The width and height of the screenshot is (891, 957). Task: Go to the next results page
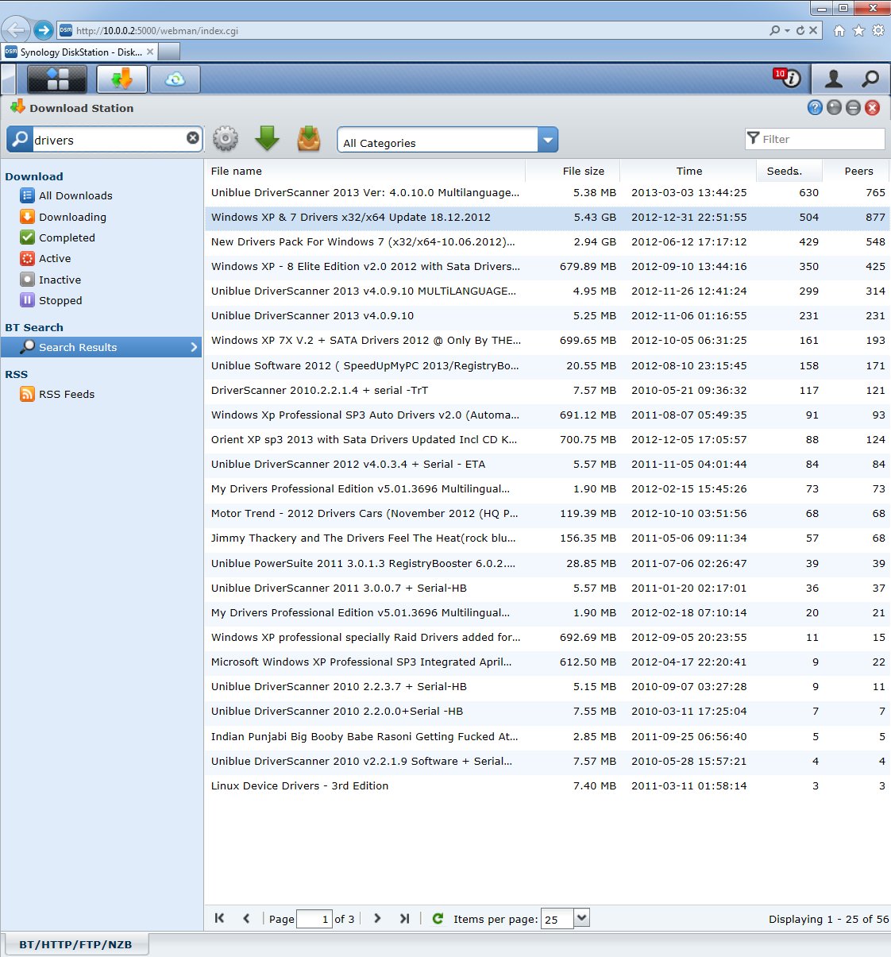(x=377, y=918)
